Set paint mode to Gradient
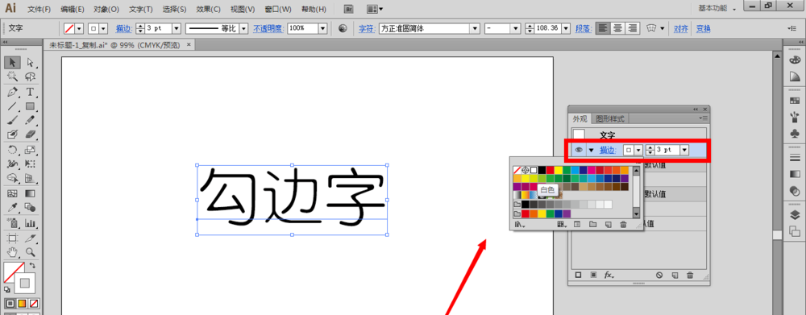 (x=22, y=303)
